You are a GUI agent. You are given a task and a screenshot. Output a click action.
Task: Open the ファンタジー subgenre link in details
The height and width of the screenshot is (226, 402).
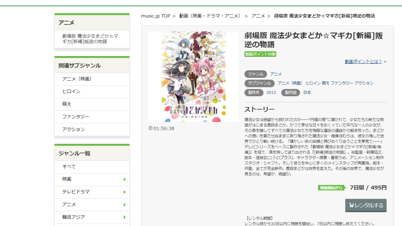point(342,83)
